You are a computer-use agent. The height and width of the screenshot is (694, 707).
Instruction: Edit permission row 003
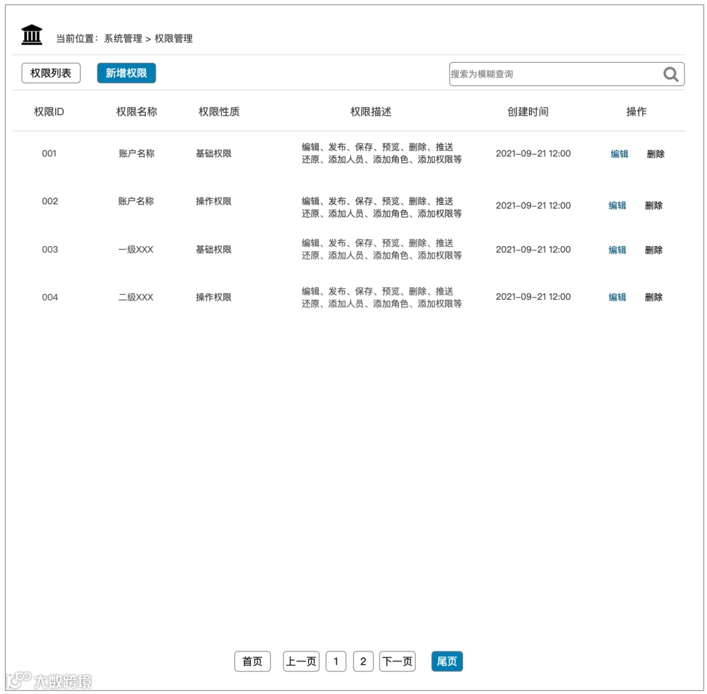[617, 250]
